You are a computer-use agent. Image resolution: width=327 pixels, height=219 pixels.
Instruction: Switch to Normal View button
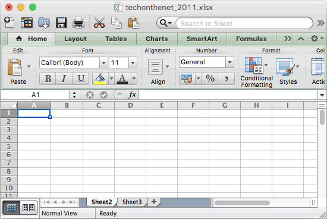click(x=11, y=208)
